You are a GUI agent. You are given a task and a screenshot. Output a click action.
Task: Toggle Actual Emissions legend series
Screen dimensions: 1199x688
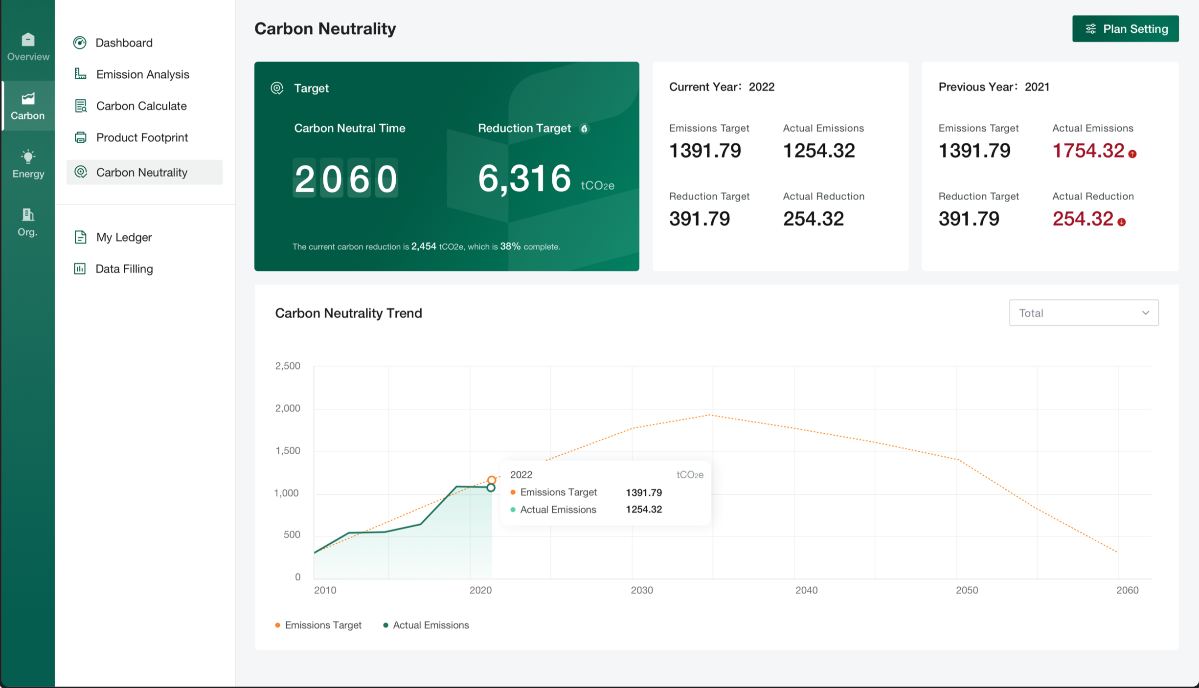tap(426, 625)
